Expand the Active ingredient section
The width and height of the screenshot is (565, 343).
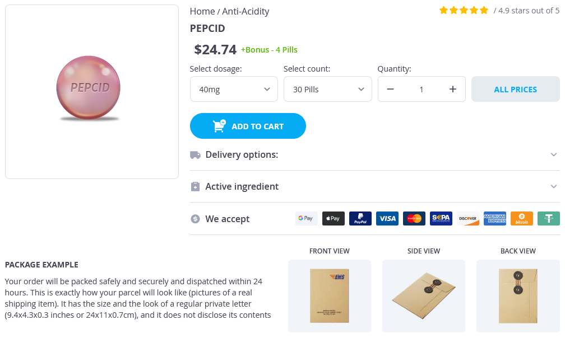(x=374, y=187)
